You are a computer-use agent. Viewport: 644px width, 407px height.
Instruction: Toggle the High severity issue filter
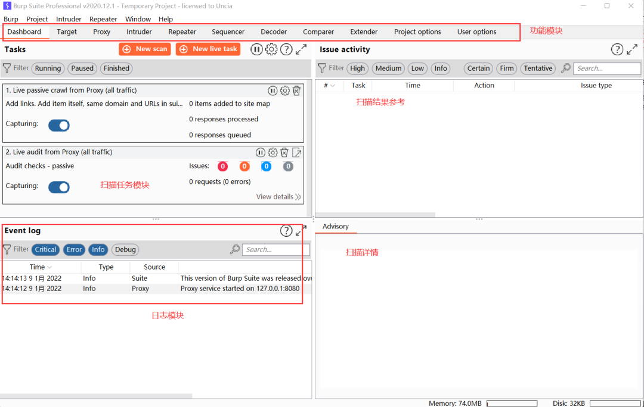(x=357, y=68)
